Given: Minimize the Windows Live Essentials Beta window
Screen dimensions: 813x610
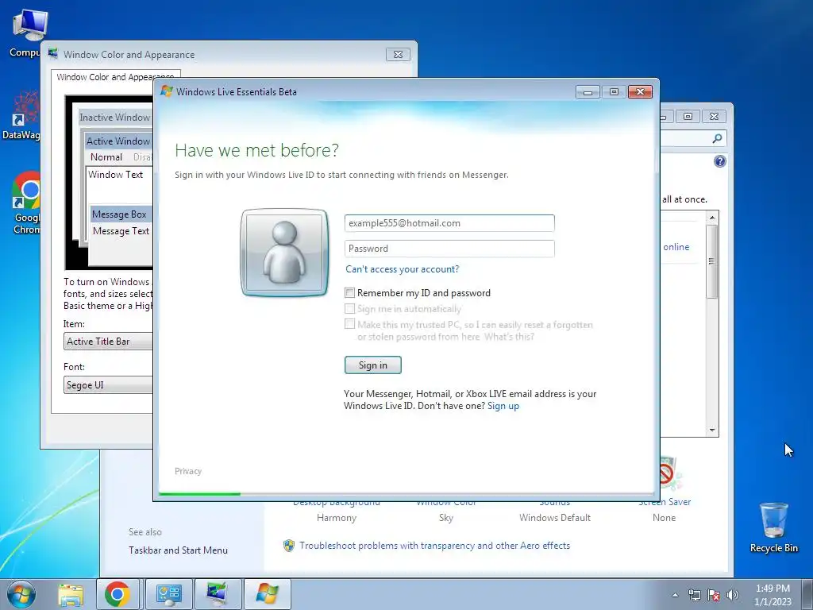Looking at the screenshot, I should point(588,92).
